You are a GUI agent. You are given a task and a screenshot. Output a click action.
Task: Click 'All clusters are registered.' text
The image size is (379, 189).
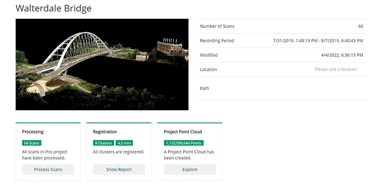[x=119, y=152]
